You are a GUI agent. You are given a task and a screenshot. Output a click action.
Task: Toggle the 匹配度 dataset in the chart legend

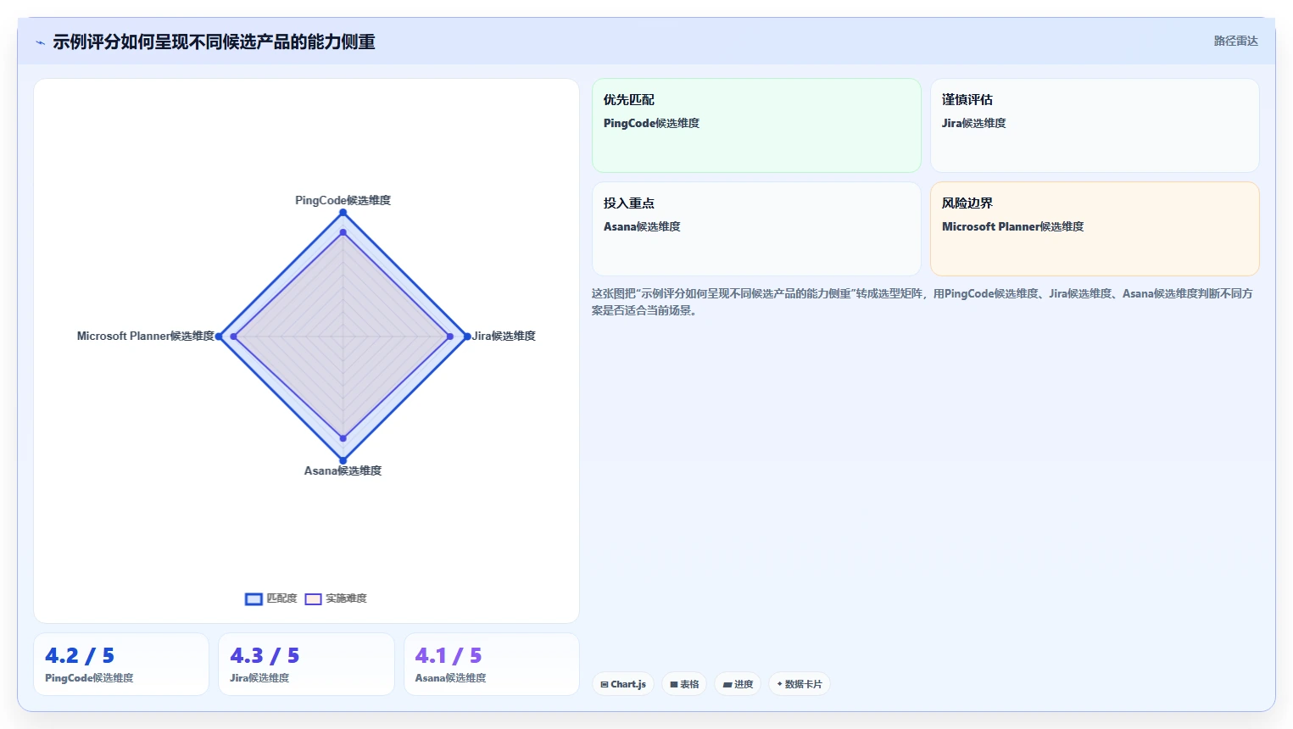click(271, 598)
